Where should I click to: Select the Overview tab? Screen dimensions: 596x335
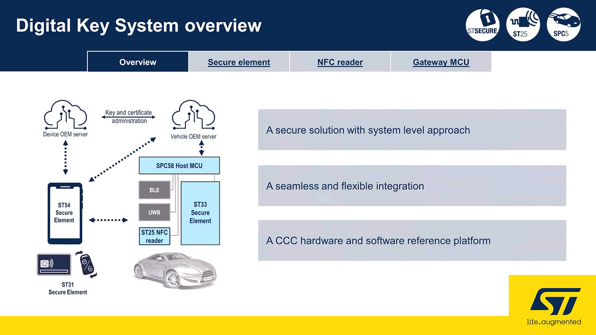(138, 62)
